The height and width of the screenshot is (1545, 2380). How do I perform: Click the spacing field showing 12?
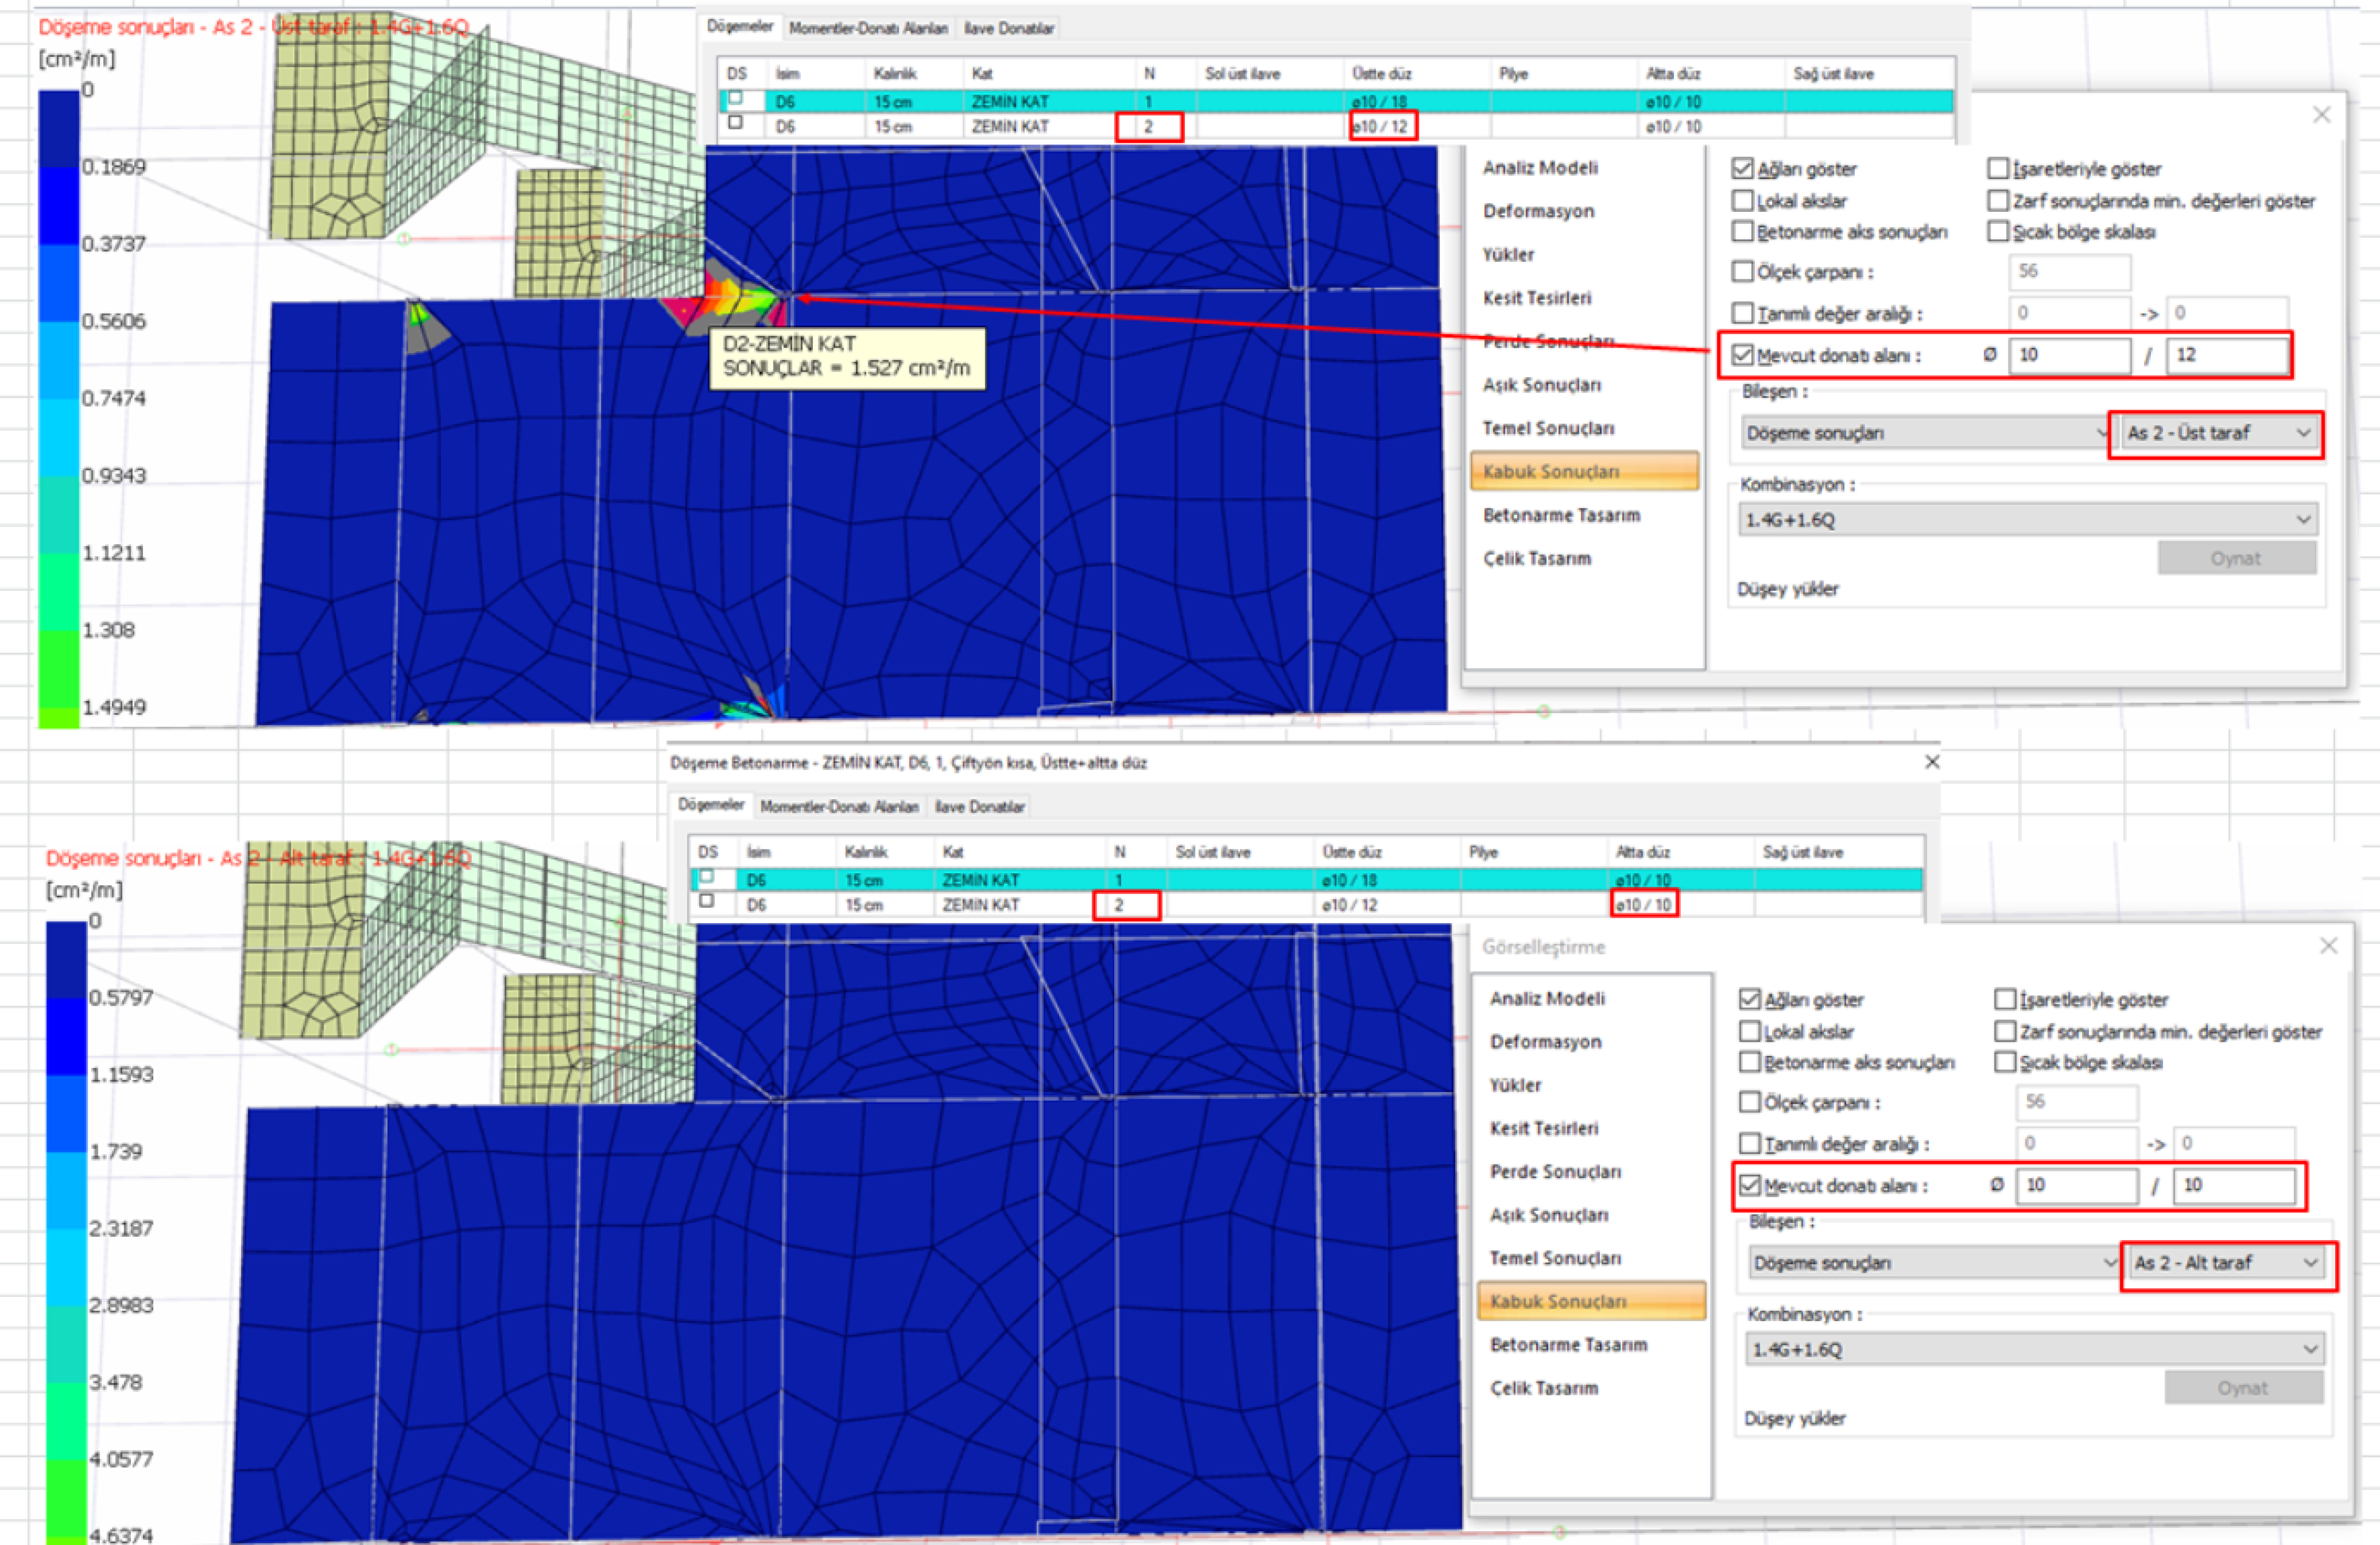(x=2227, y=355)
